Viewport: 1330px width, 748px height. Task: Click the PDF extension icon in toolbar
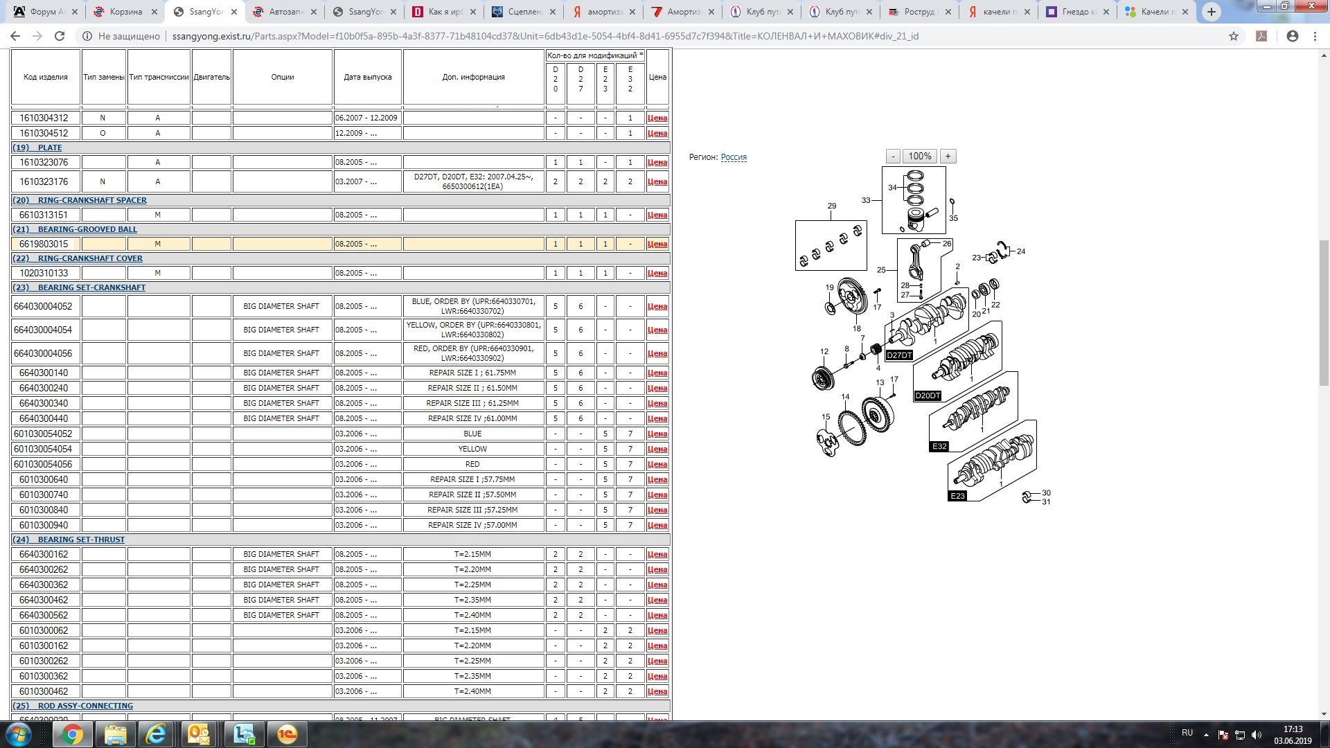coord(1261,36)
